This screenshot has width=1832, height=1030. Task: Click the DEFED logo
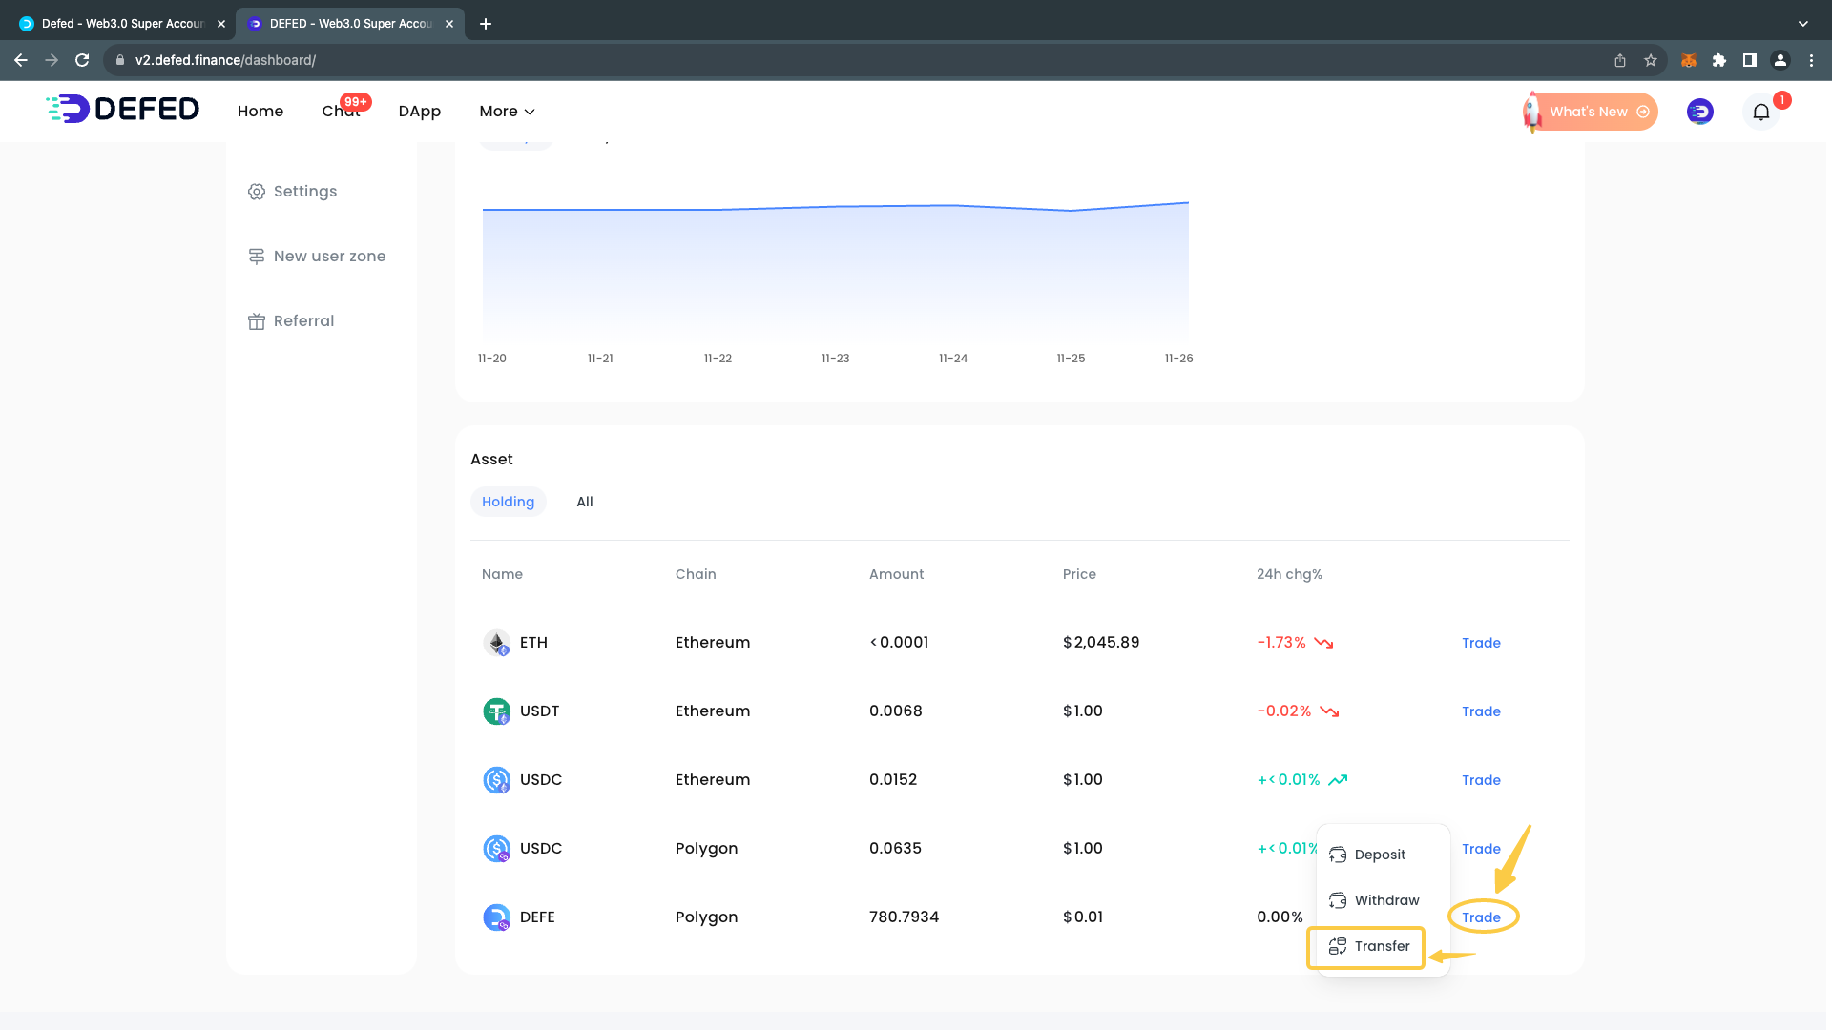point(123,110)
